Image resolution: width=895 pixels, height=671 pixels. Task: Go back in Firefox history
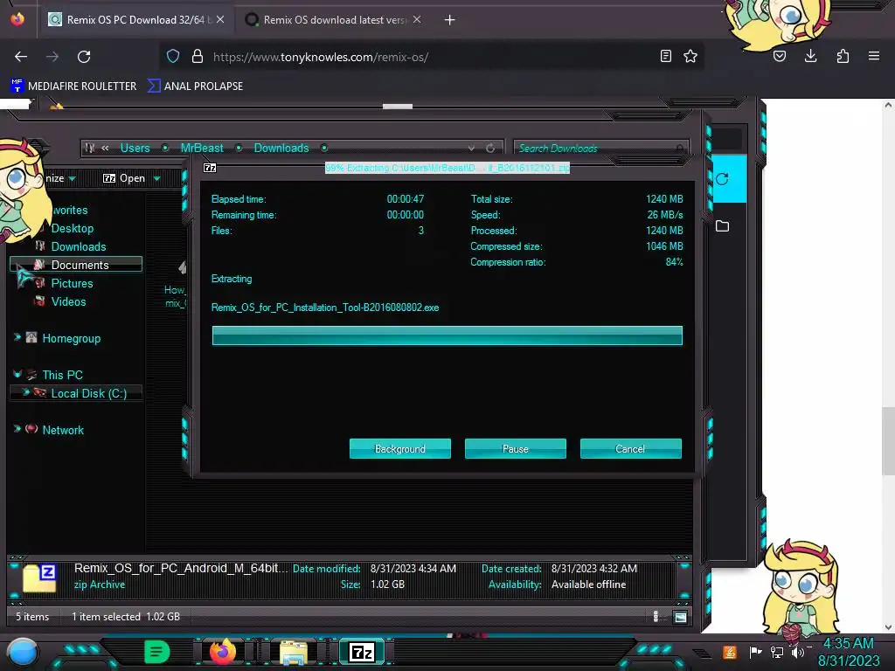pos(21,57)
